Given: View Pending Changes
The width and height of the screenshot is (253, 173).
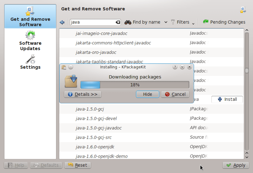Looking at the screenshot, I should [224, 22].
